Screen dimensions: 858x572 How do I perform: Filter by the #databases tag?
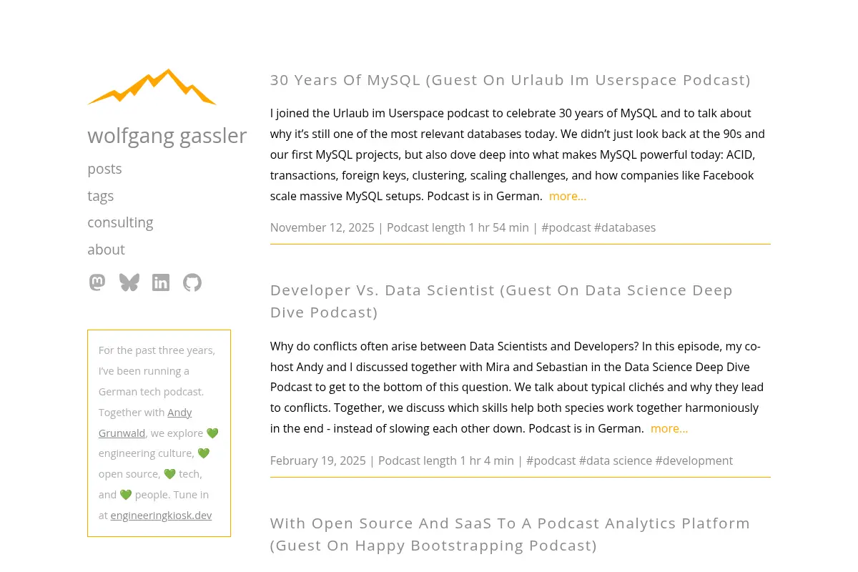[625, 227]
